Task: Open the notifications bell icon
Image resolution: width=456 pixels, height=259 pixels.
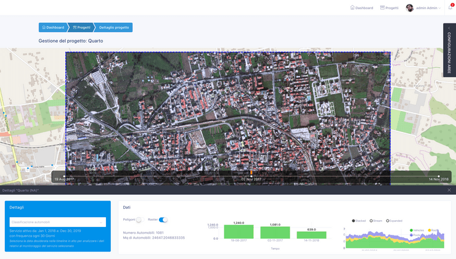Action: [x=450, y=7]
